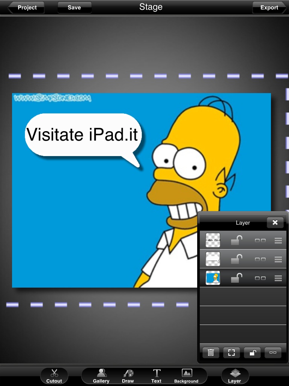The height and width of the screenshot is (386, 289).
Task: Save the current stage
Action: coord(74,8)
